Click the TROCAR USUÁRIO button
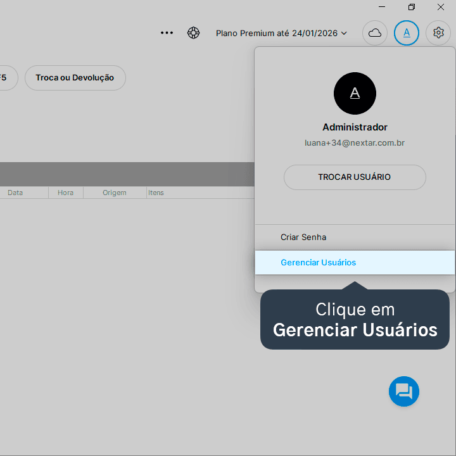This screenshot has width=456, height=456. (355, 177)
